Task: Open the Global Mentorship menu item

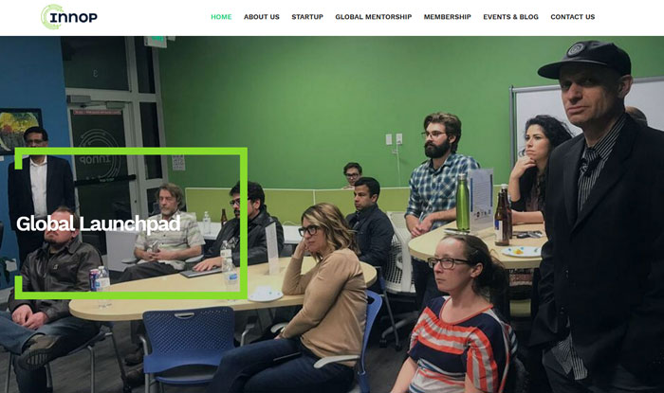Action: (x=373, y=17)
